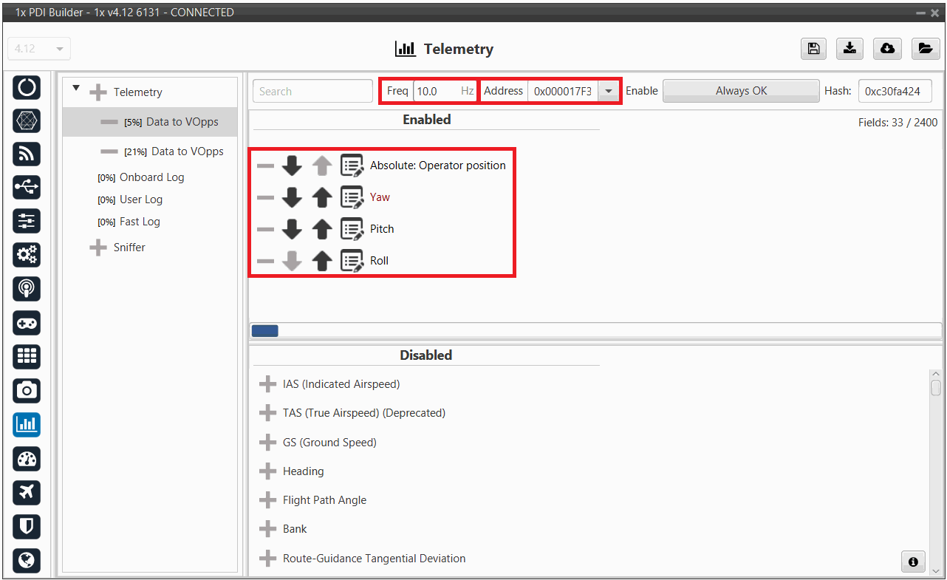The width and height of the screenshot is (947, 580).
Task: Click the Search input field
Action: tap(312, 92)
